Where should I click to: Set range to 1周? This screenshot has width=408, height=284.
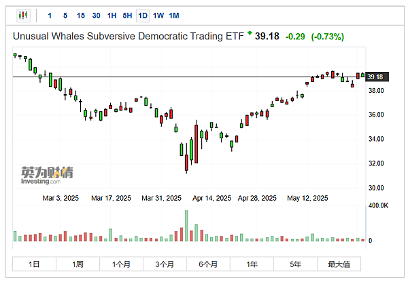(x=78, y=264)
